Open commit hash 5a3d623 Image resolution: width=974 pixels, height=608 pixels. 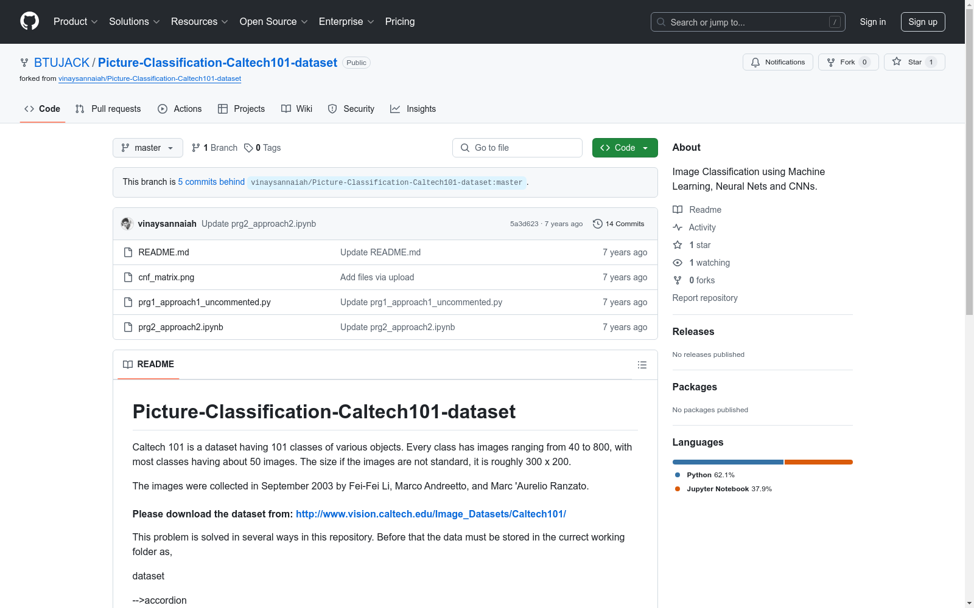(x=524, y=224)
